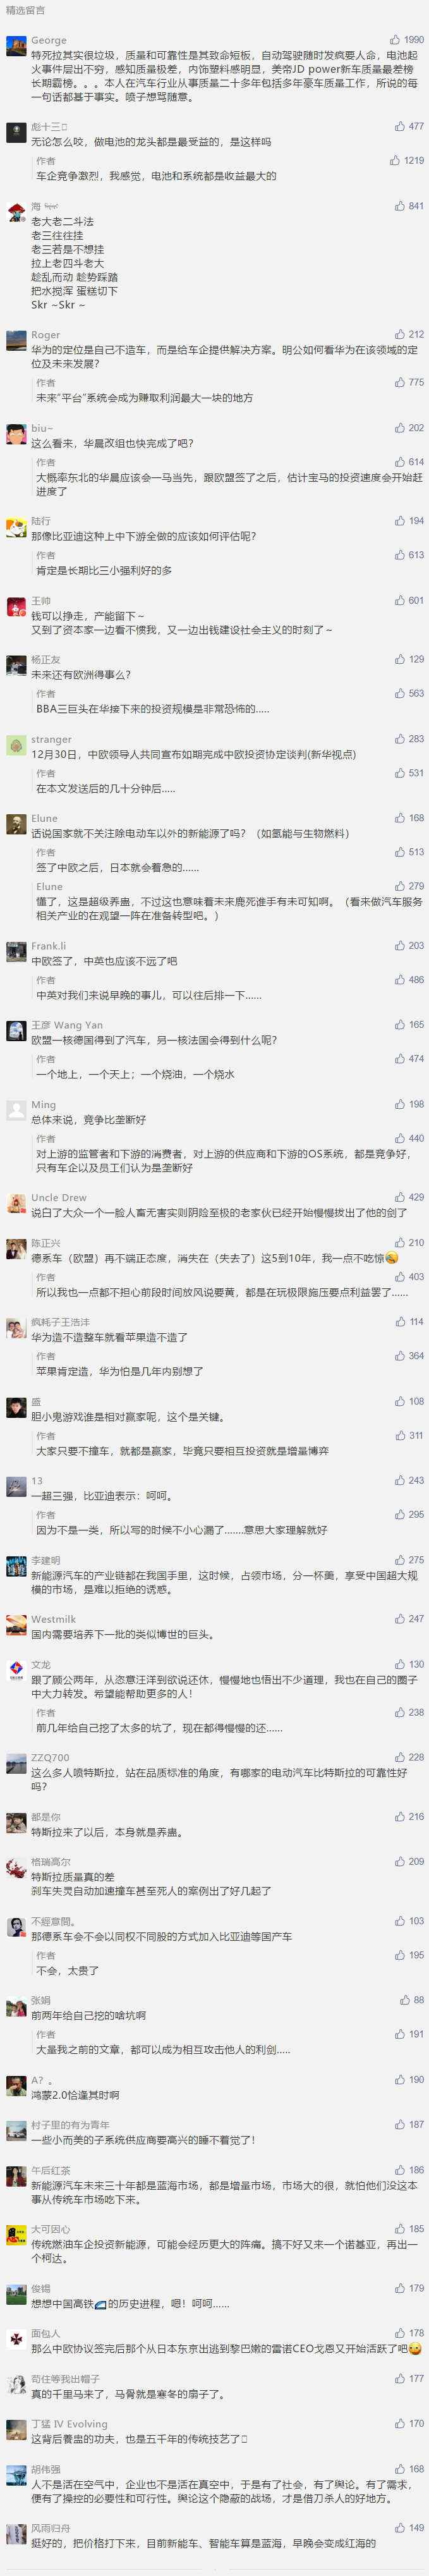Image resolution: width=429 pixels, height=2576 pixels.
Task: Click Frank.li's avatar
Action: pyautogui.click(x=16, y=952)
